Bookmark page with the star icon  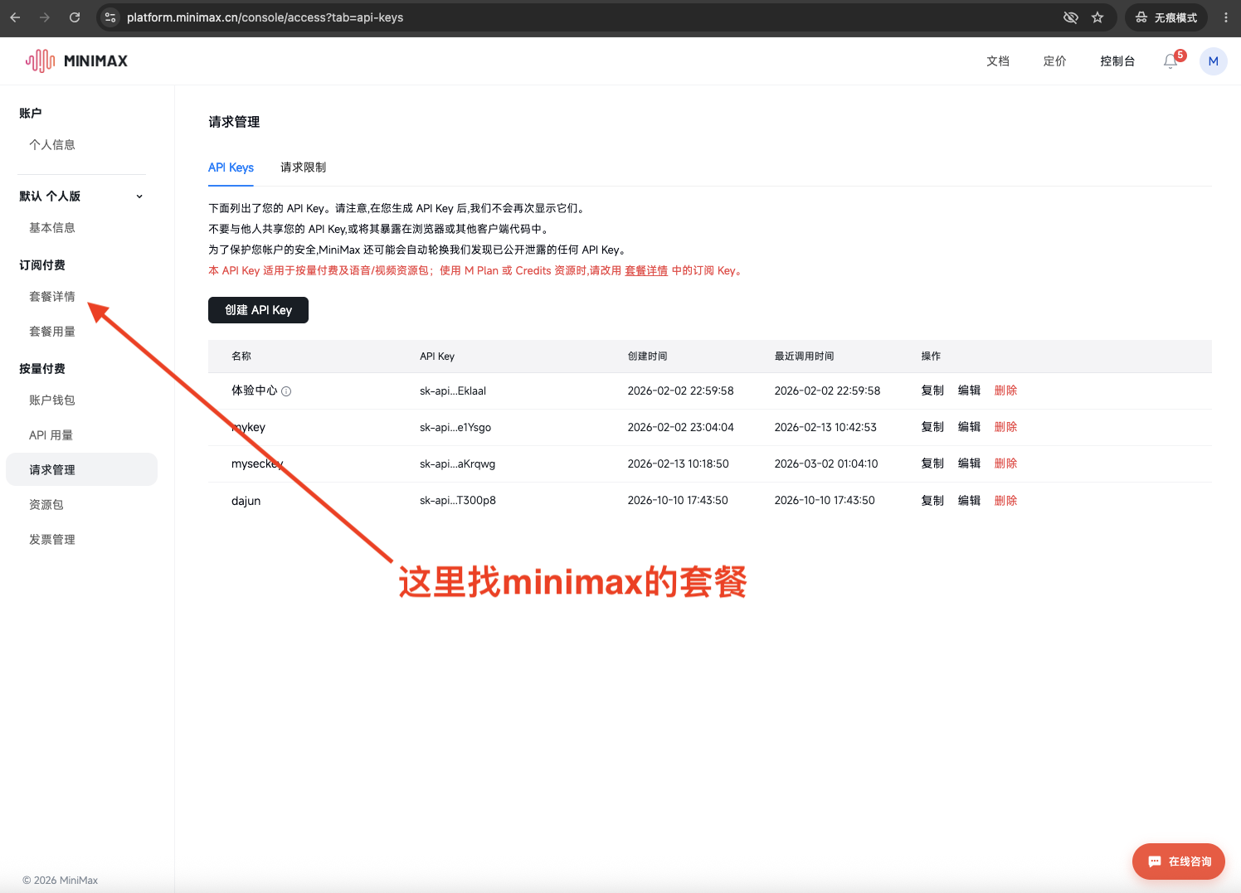pyautogui.click(x=1097, y=17)
